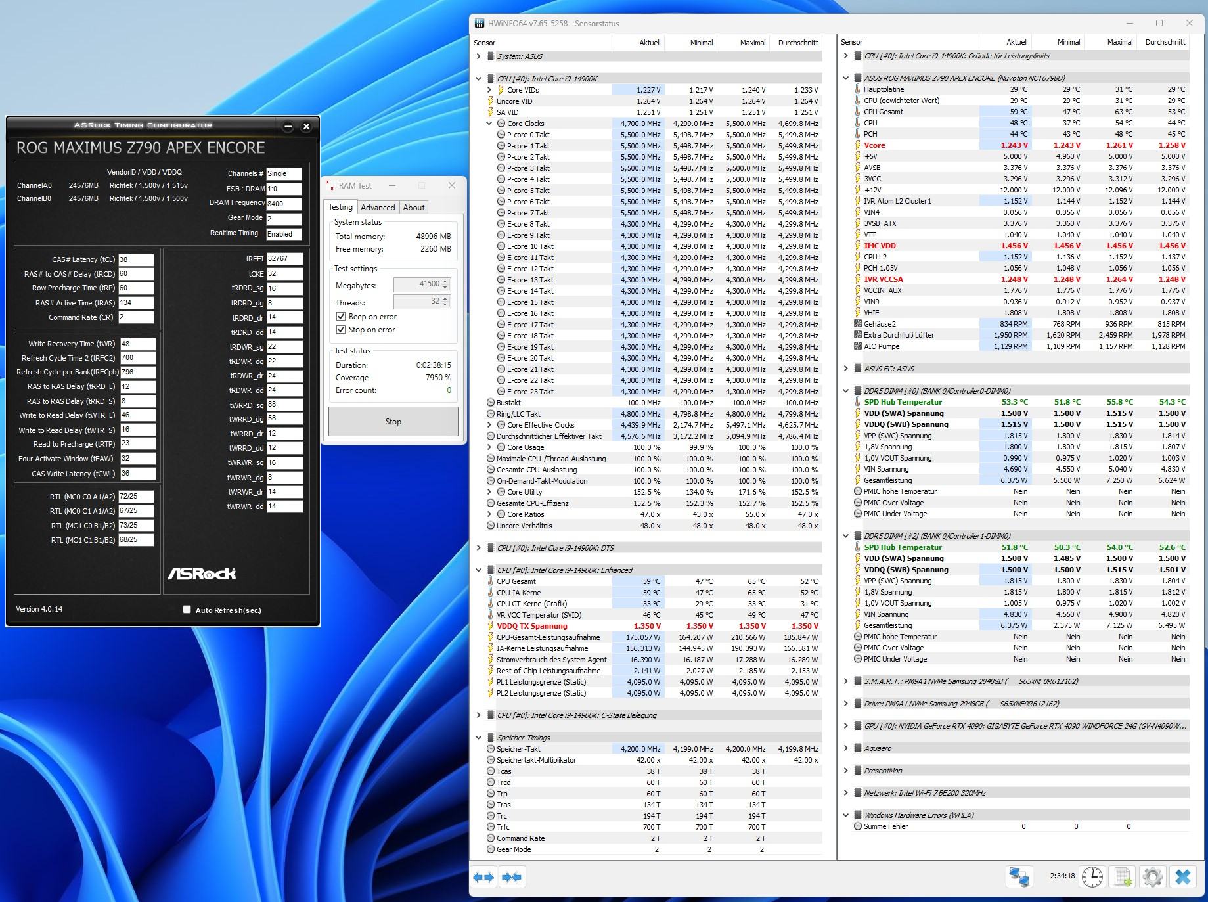Viewport: 1208px width, 902px height.
Task: Enable Auto Refresh(sec) checkbox
Action: tap(187, 610)
